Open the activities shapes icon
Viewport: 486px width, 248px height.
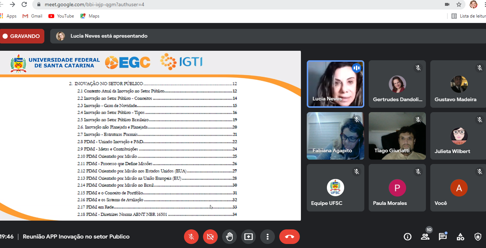pos(460,237)
